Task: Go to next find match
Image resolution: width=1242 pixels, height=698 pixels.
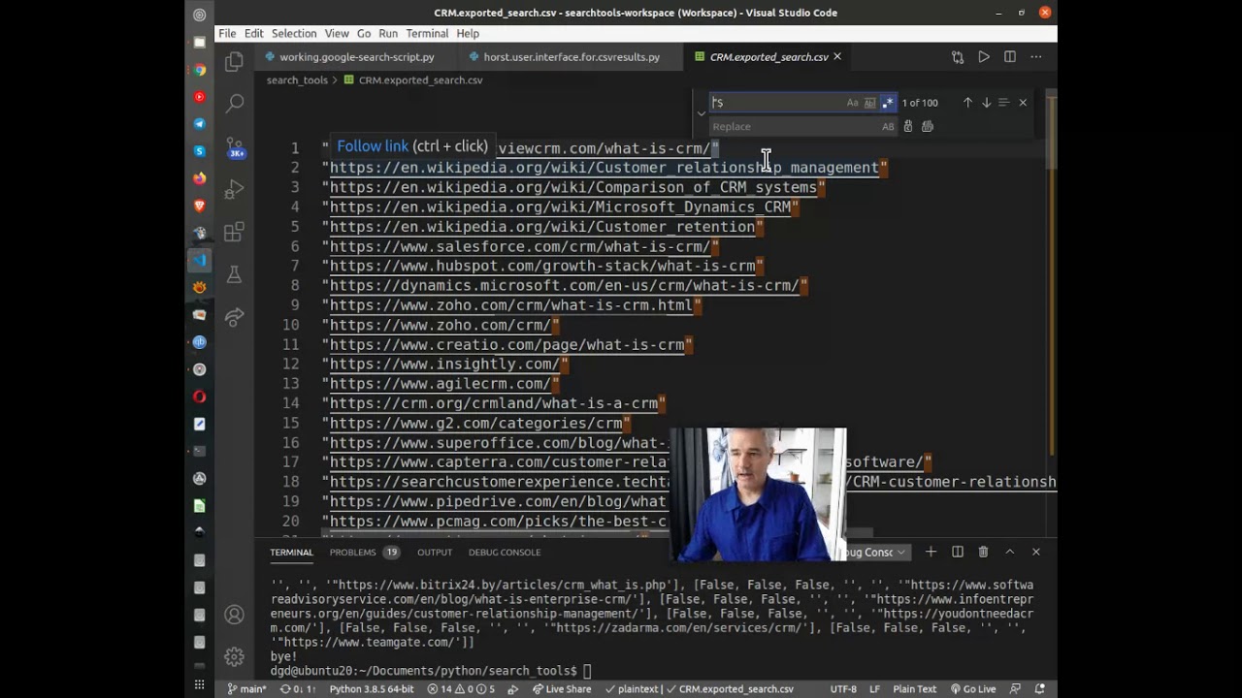Action: 986,103
